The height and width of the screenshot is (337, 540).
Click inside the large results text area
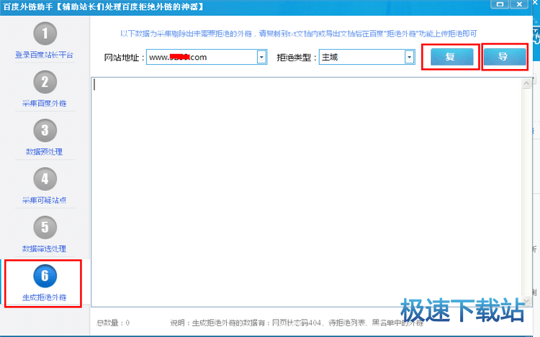point(307,192)
